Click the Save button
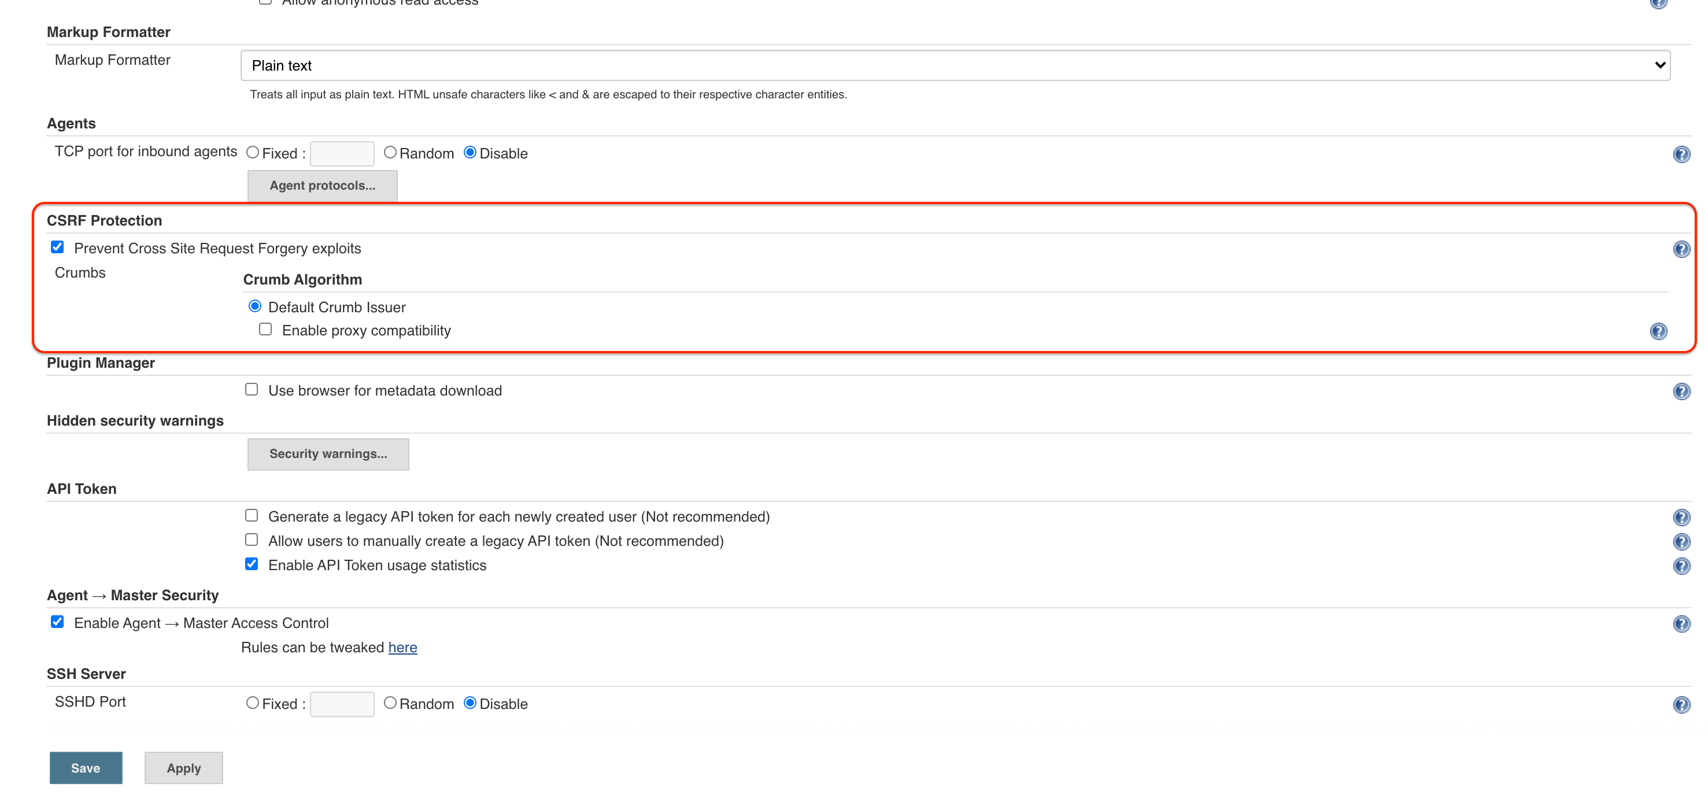The image size is (1708, 798). click(86, 767)
